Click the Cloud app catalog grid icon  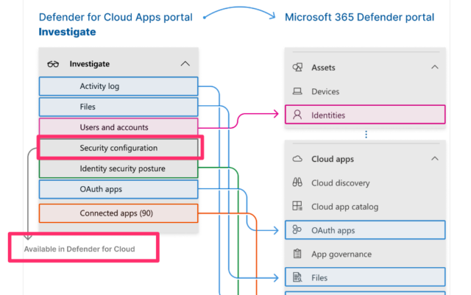(297, 206)
